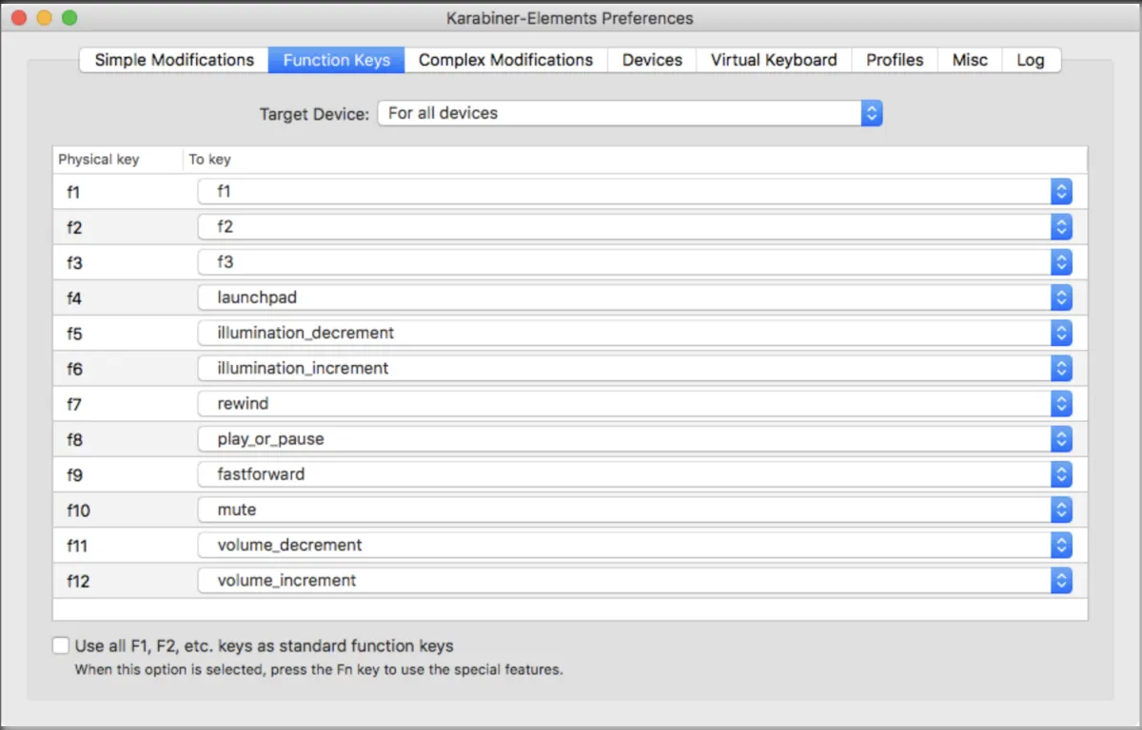Select the f12 physical key cell
The height and width of the screenshot is (730, 1142).
click(118, 580)
